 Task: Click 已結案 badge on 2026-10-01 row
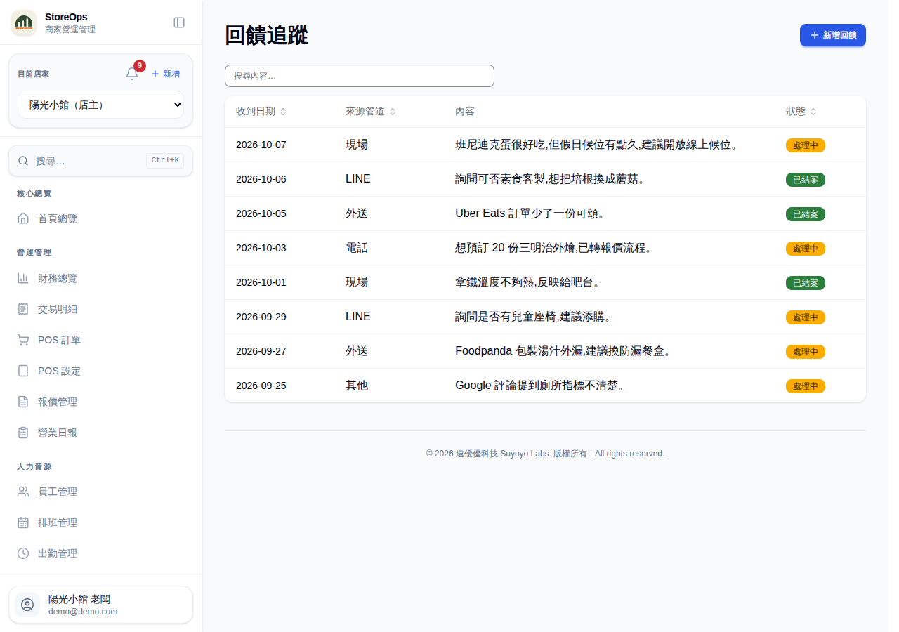(x=806, y=283)
